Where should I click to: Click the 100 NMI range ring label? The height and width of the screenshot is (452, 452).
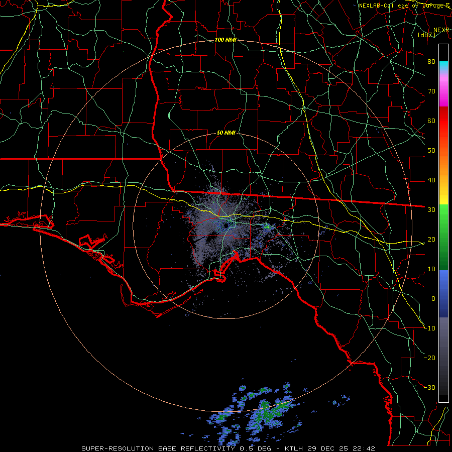point(225,40)
